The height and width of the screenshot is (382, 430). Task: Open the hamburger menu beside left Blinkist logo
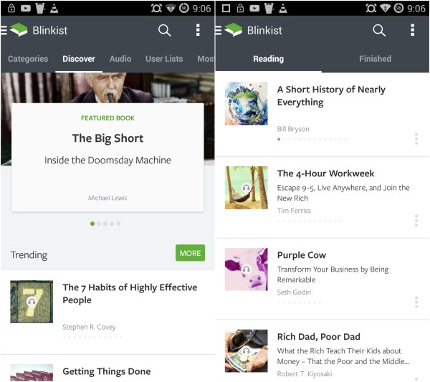click(x=4, y=30)
